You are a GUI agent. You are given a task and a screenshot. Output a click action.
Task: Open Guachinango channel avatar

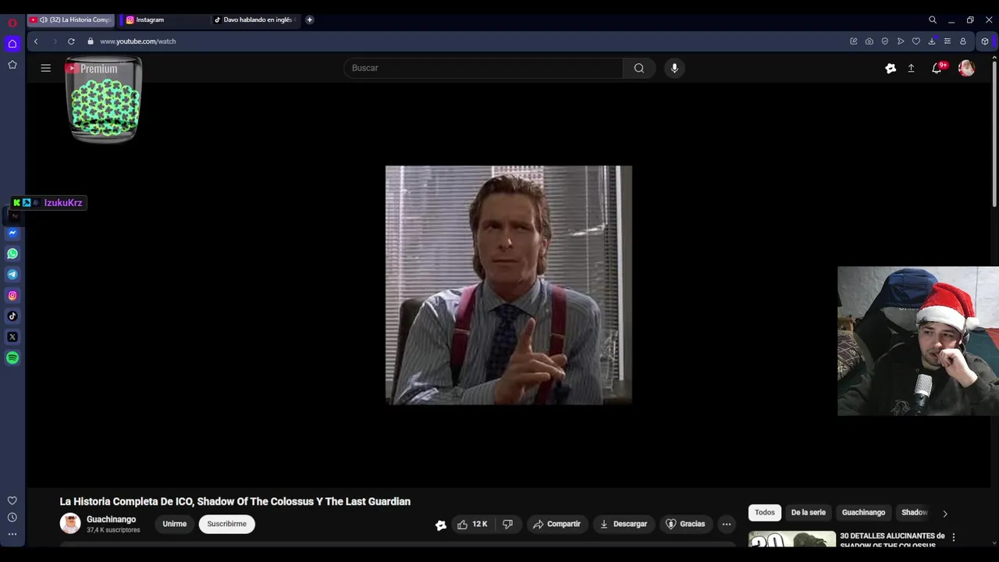(x=70, y=524)
